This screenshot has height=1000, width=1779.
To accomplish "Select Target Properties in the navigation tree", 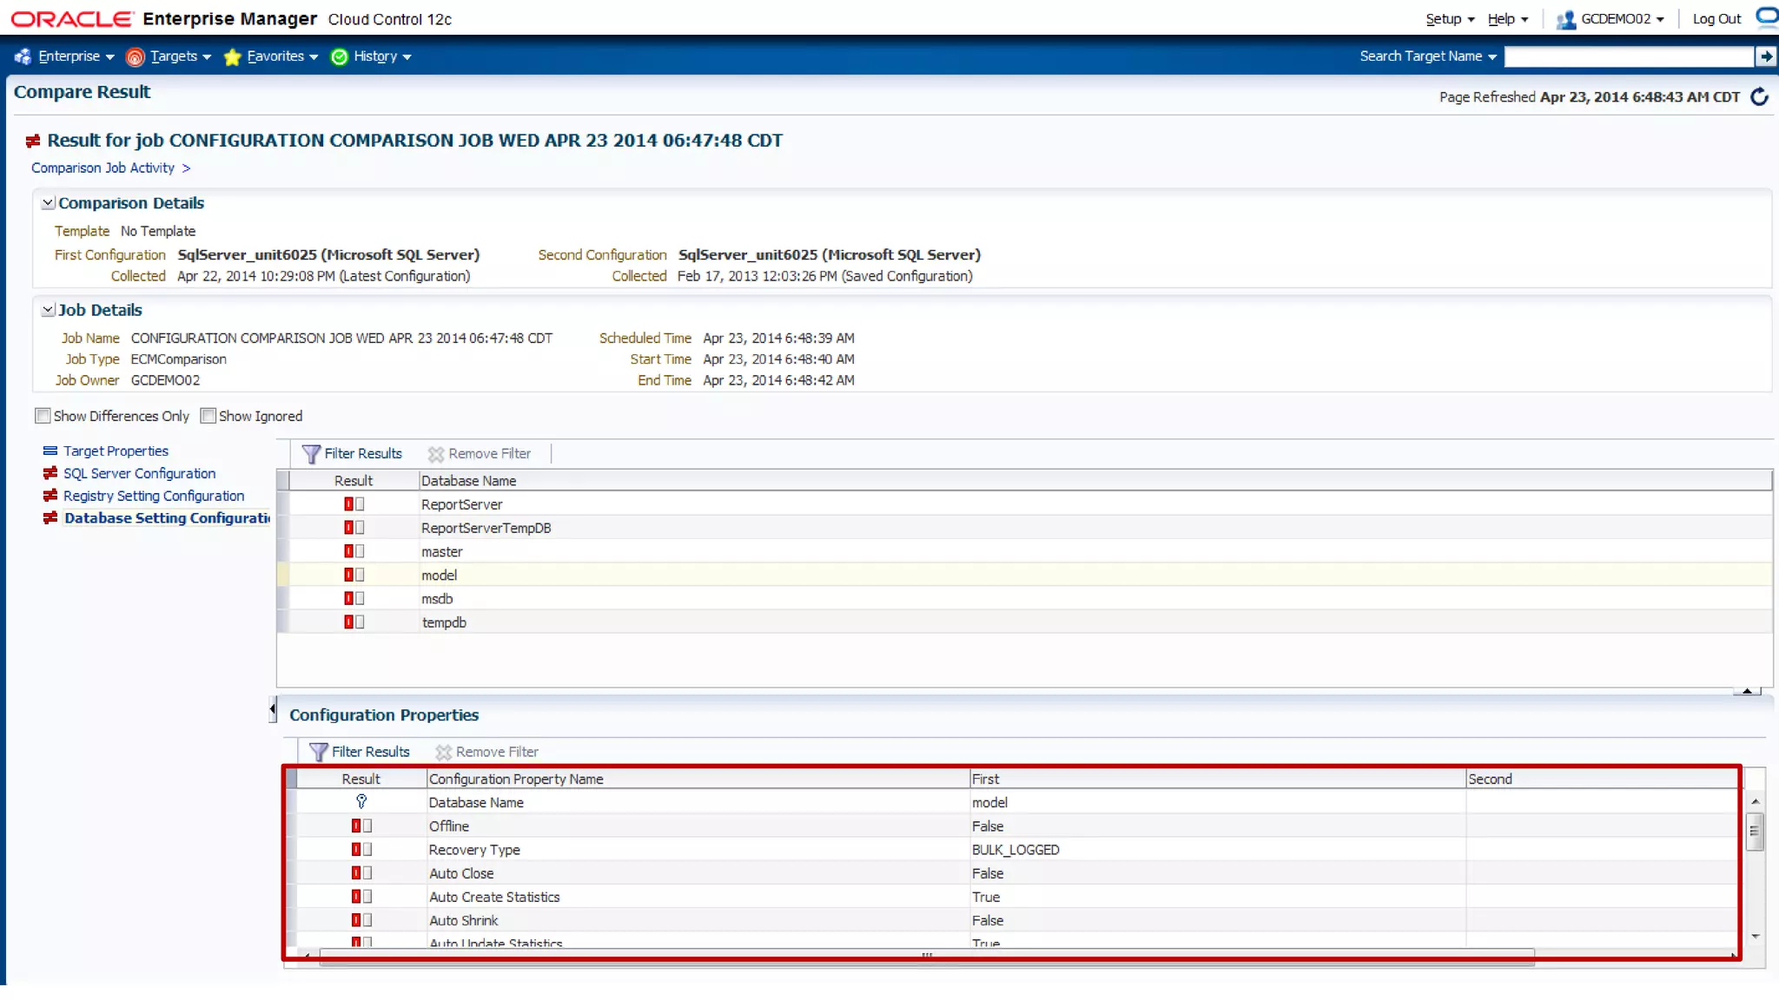I will click(116, 451).
